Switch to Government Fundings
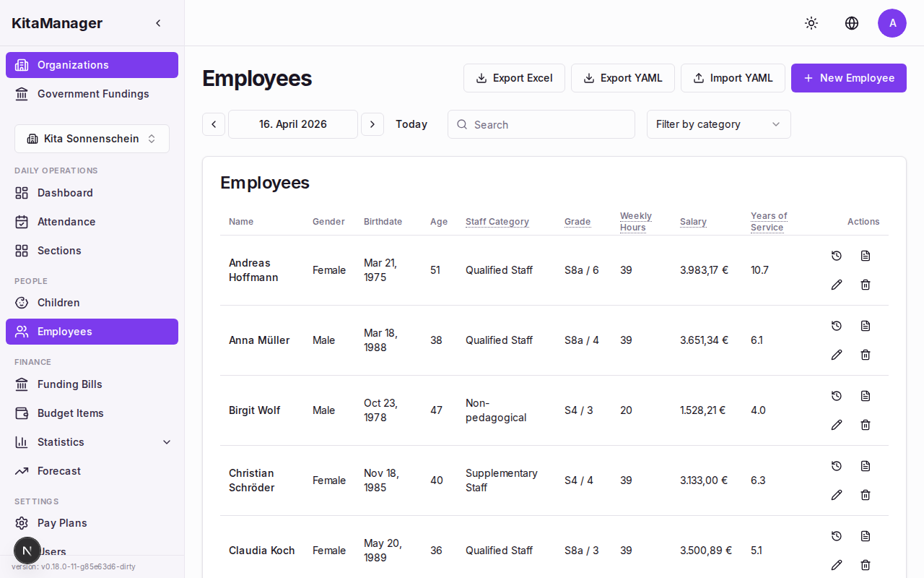Screen dimensions: 924x578 (93, 94)
